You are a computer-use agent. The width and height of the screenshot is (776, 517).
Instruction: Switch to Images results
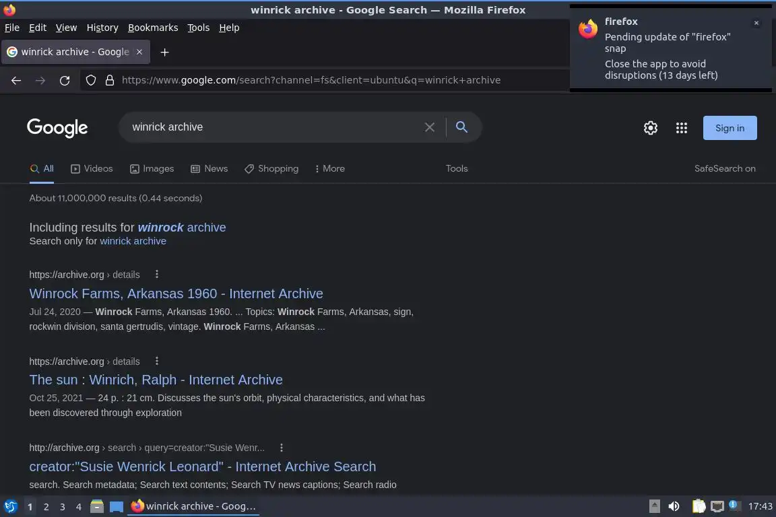point(152,169)
